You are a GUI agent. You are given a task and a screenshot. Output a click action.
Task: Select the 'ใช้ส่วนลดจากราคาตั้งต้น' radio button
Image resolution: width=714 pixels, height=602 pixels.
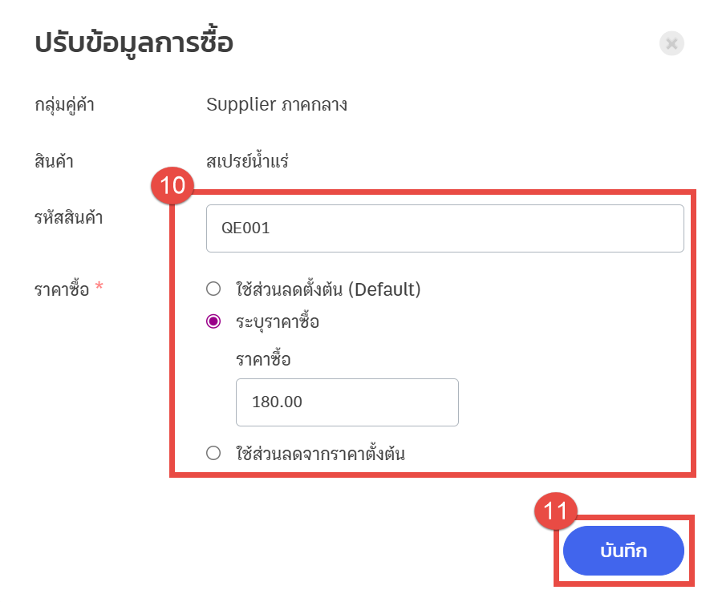pos(213,454)
